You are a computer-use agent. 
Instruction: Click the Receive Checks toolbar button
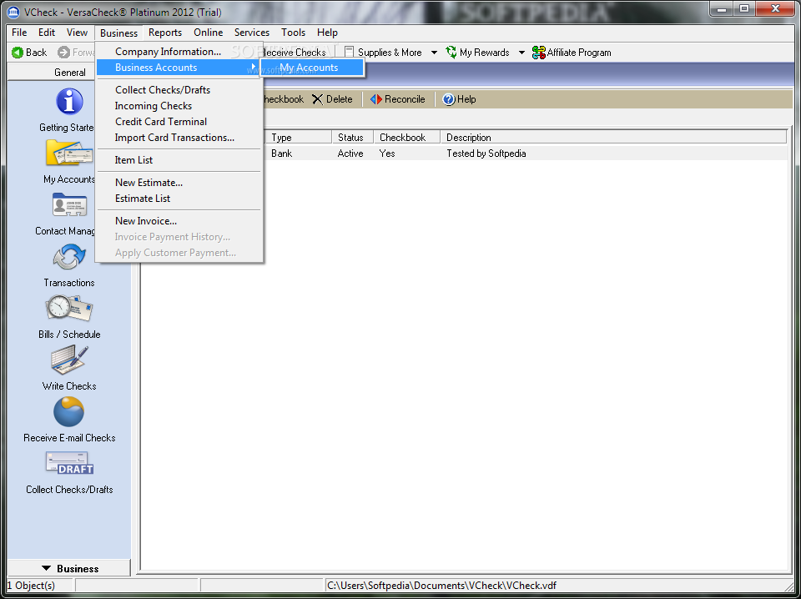pos(293,52)
